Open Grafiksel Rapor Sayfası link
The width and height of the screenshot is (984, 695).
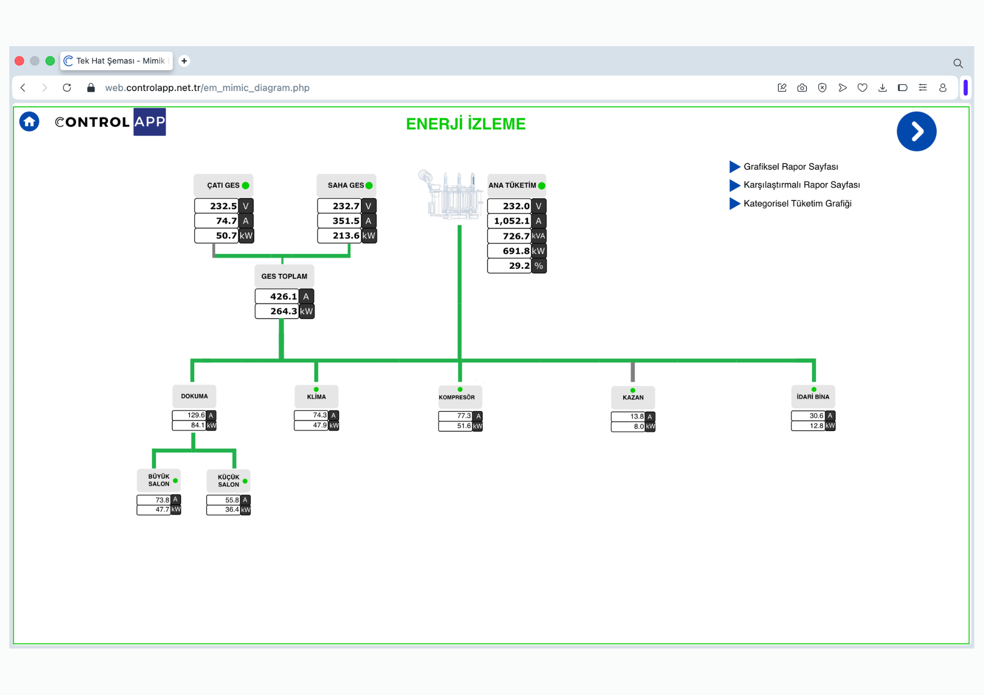coord(791,167)
